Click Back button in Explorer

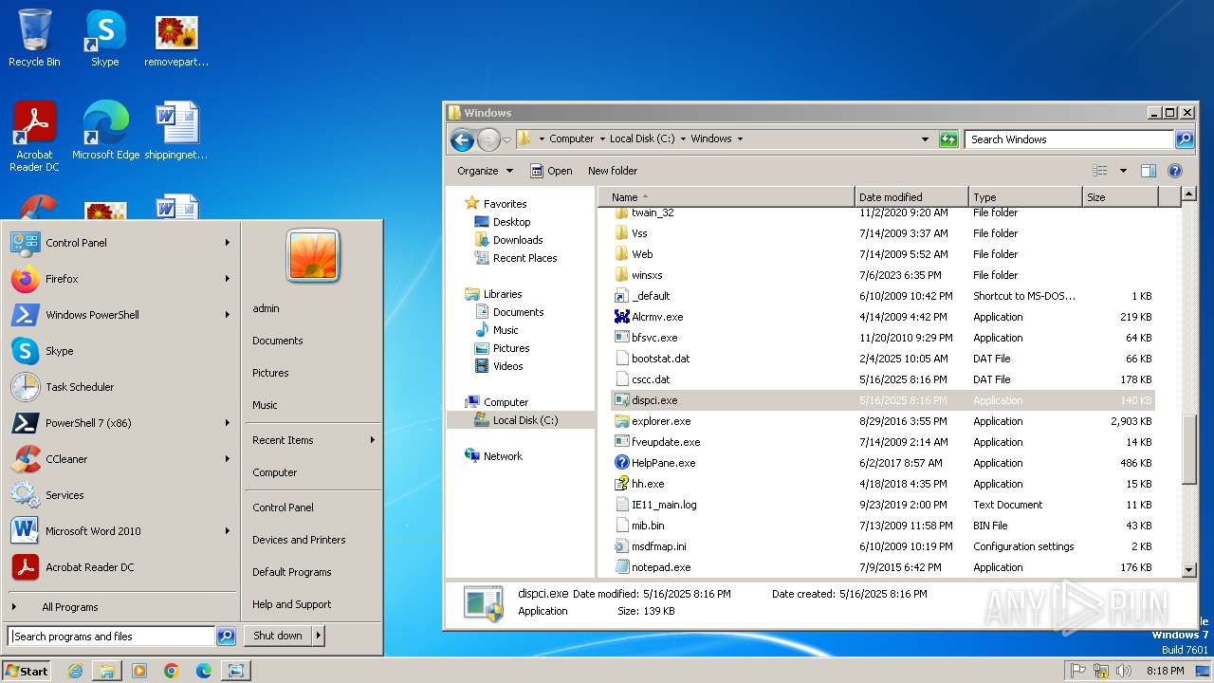pos(462,139)
